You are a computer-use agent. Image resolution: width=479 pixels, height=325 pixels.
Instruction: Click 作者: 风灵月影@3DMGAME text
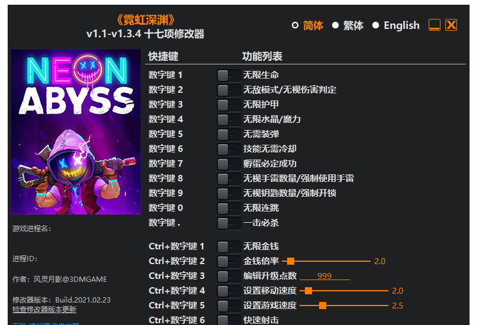tap(60, 279)
